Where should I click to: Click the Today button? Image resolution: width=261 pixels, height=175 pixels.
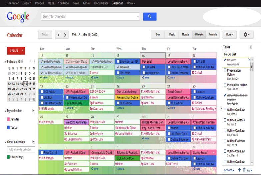45,35
